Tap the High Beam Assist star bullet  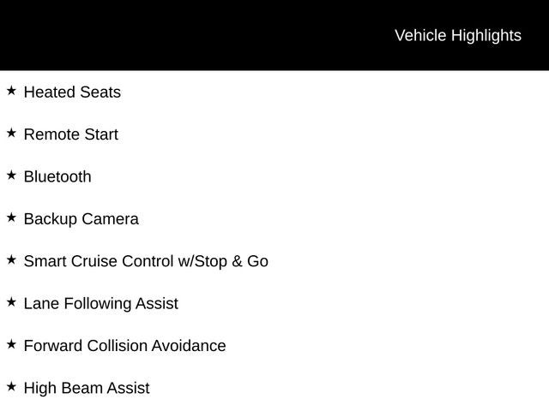11,386
